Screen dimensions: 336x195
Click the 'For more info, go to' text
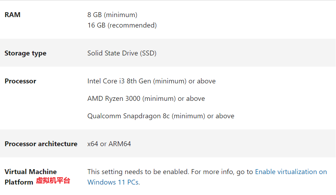click(222, 172)
